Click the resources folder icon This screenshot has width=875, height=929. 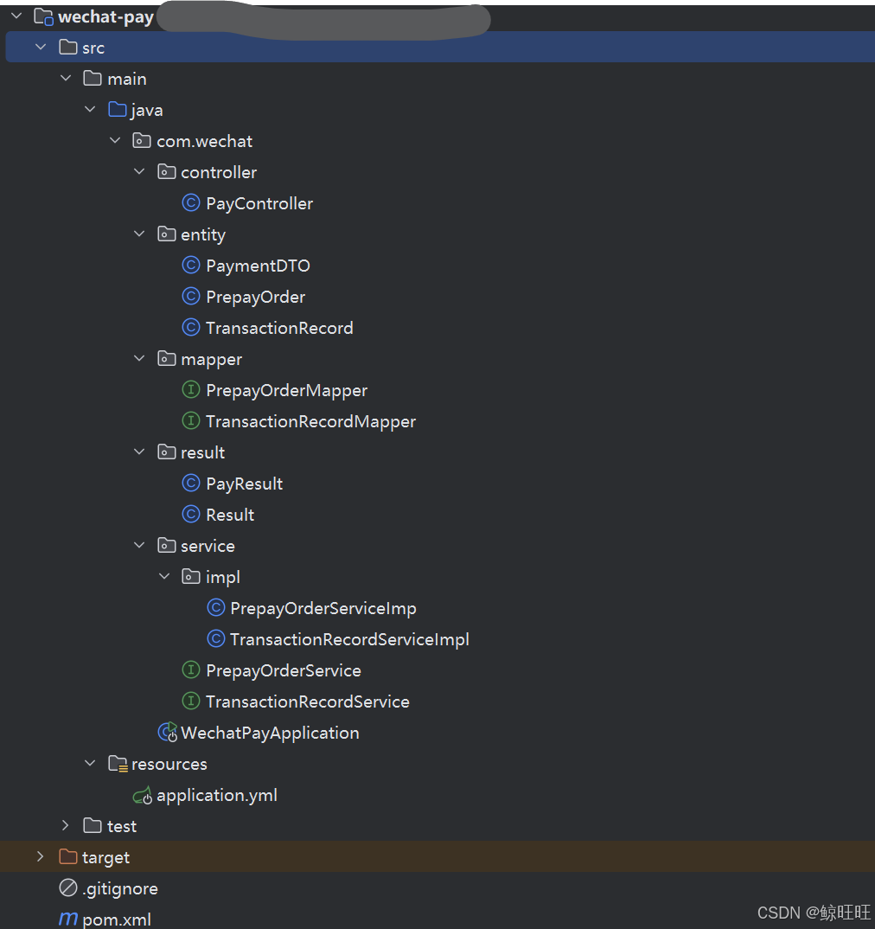coord(118,764)
